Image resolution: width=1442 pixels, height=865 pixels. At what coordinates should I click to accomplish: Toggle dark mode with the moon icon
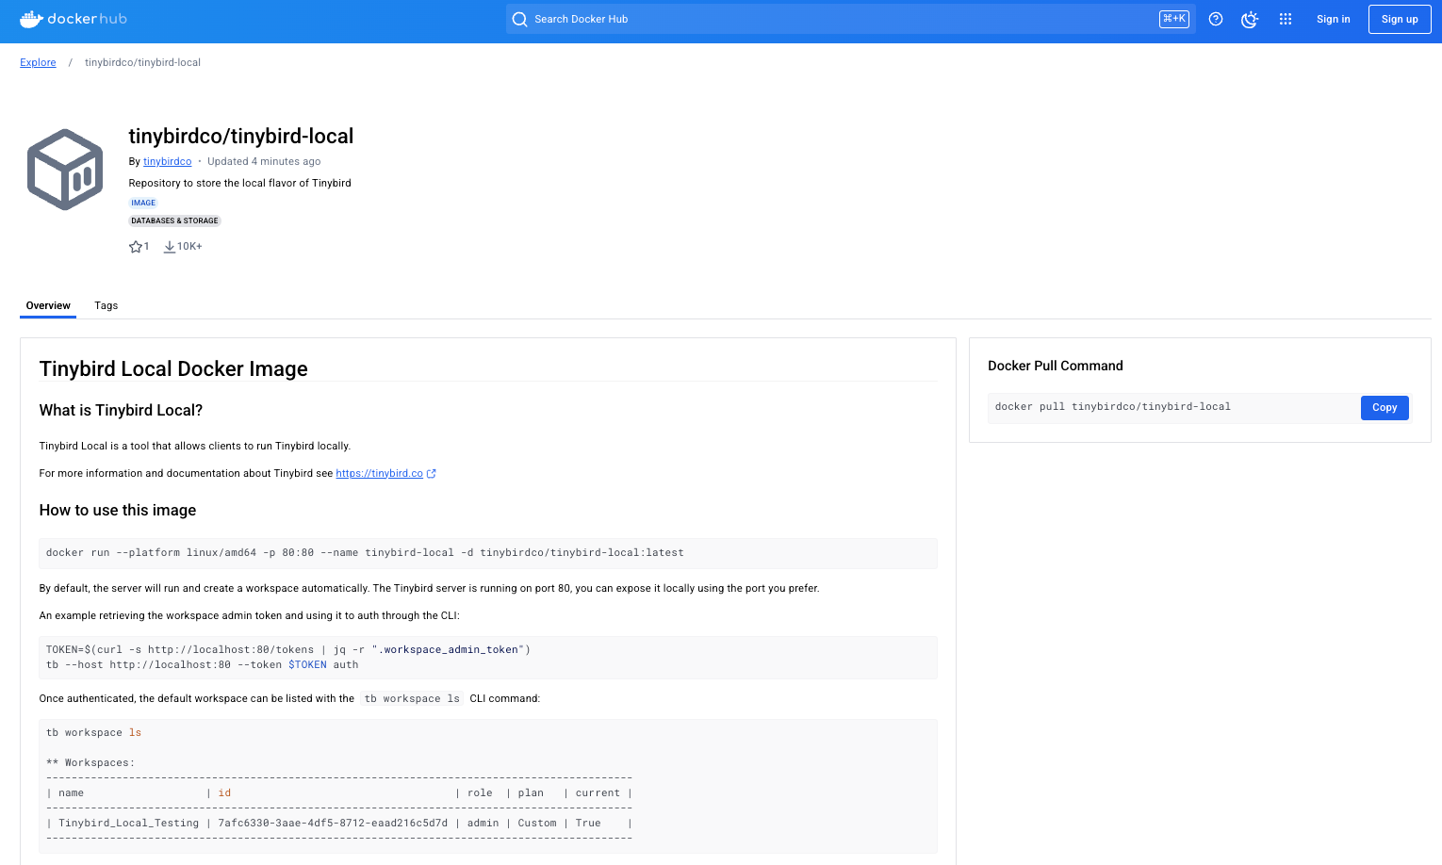coord(1250,19)
